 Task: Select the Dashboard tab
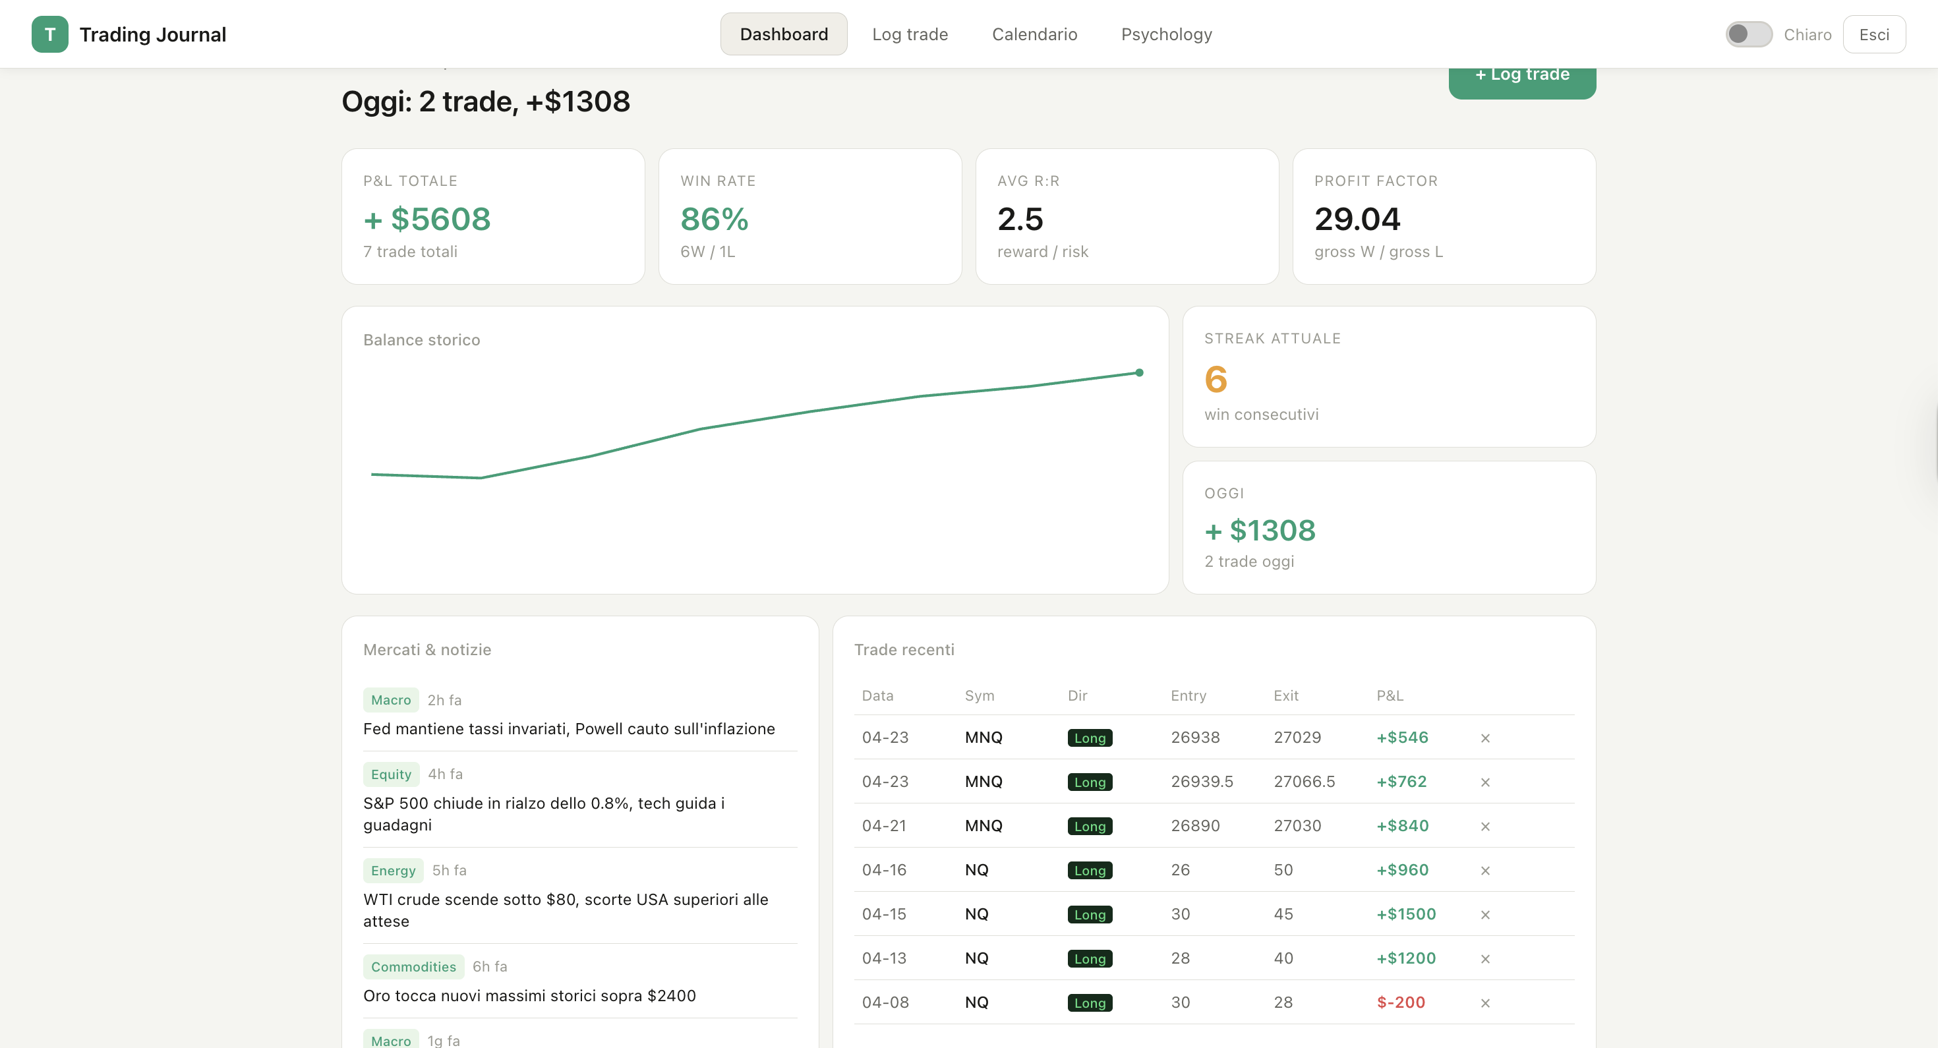coord(783,34)
